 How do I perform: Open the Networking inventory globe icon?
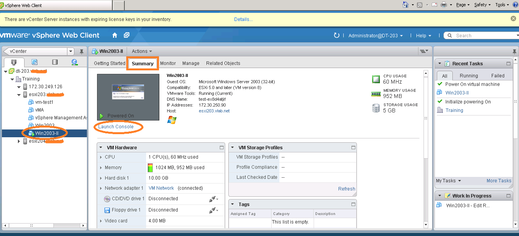click(74, 61)
